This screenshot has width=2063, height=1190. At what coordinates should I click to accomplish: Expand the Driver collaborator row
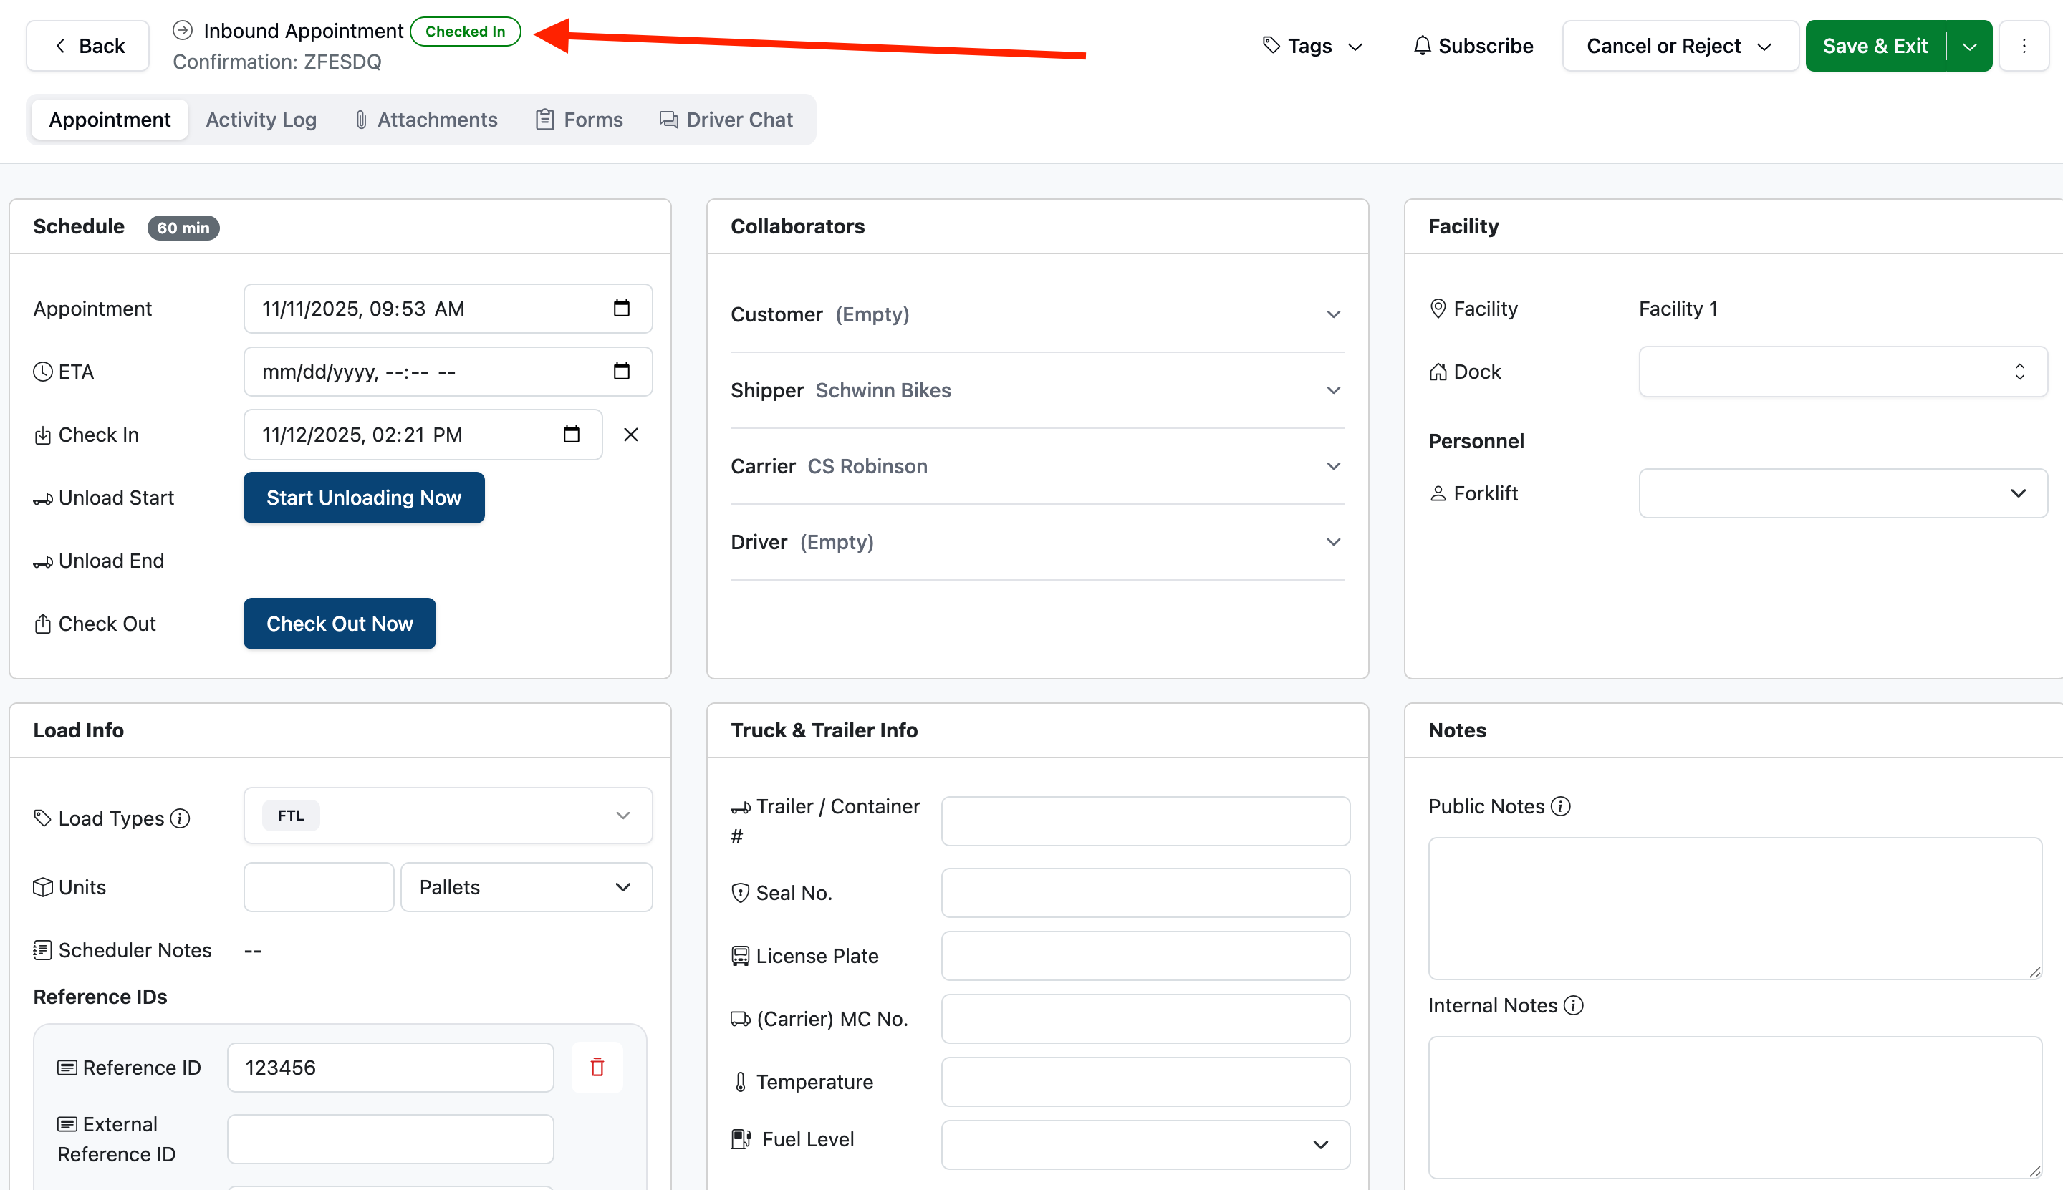point(1038,542)
